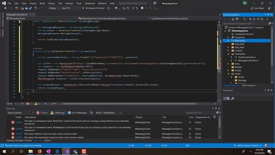Click the Save icon in the toolbar
The height and width of the screenshot is (155, 275).
click(27, 8)
